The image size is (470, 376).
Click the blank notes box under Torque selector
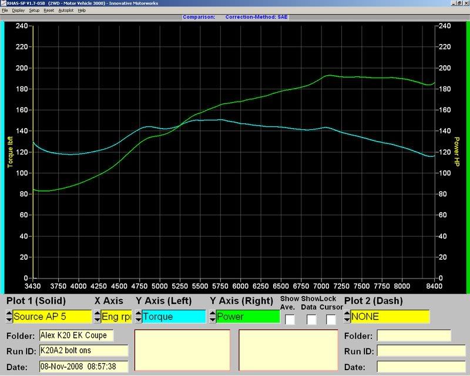tap(182, 350)
